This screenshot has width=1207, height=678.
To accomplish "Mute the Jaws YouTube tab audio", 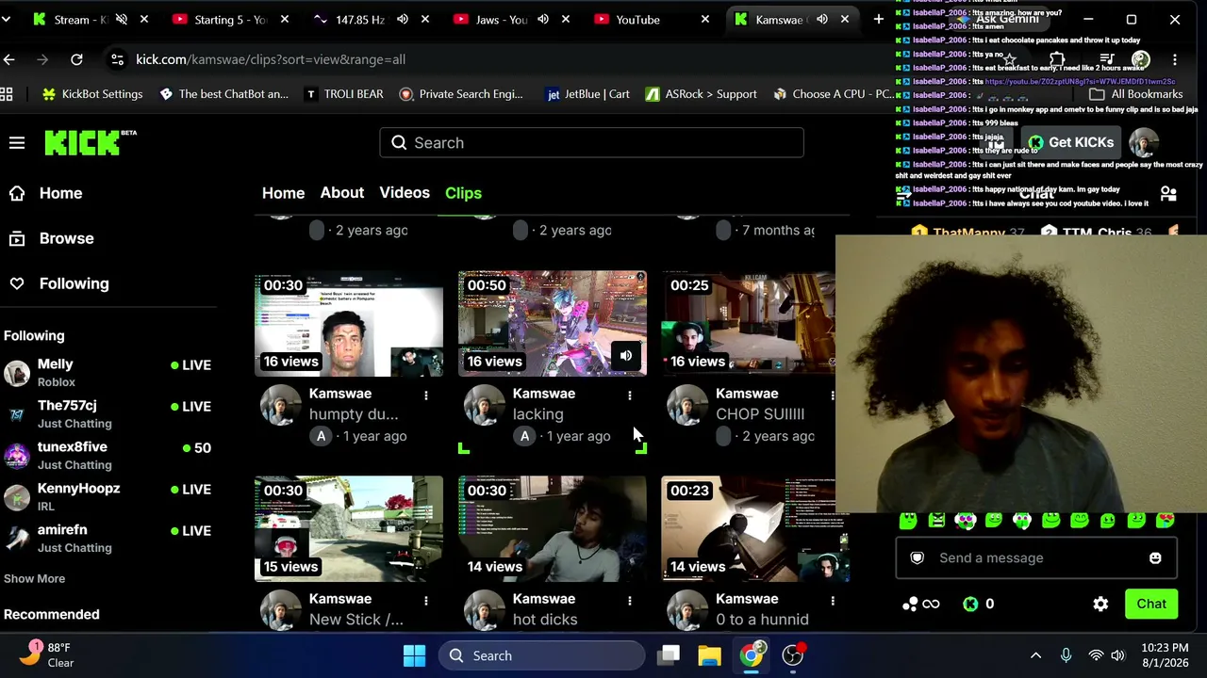I will coord(543,19).
